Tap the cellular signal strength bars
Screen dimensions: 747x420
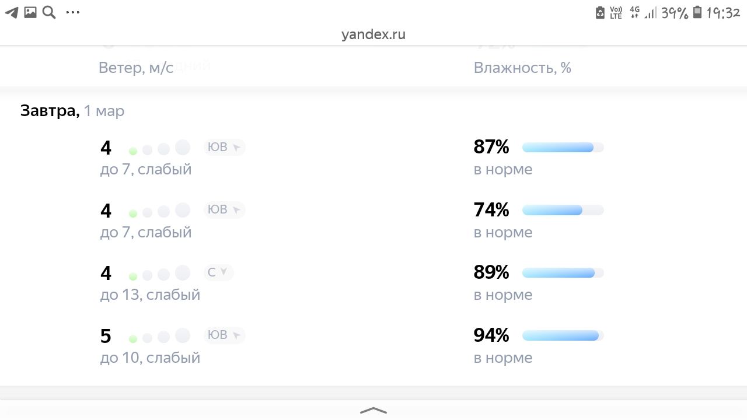coord(650,13)
